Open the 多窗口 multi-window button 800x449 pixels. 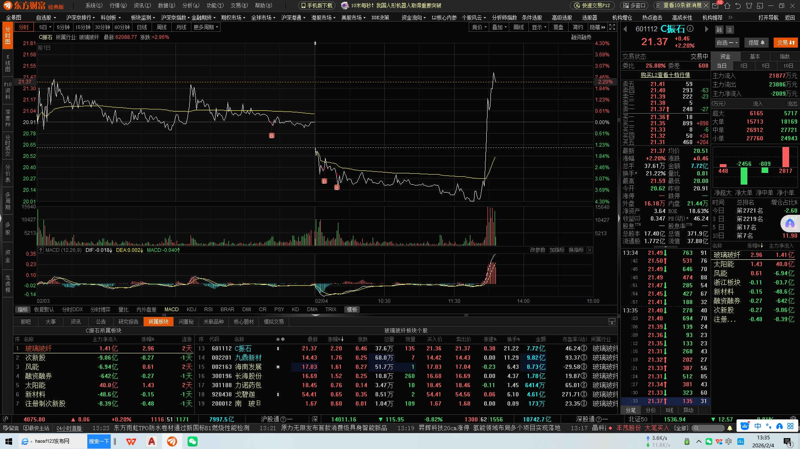634,5
